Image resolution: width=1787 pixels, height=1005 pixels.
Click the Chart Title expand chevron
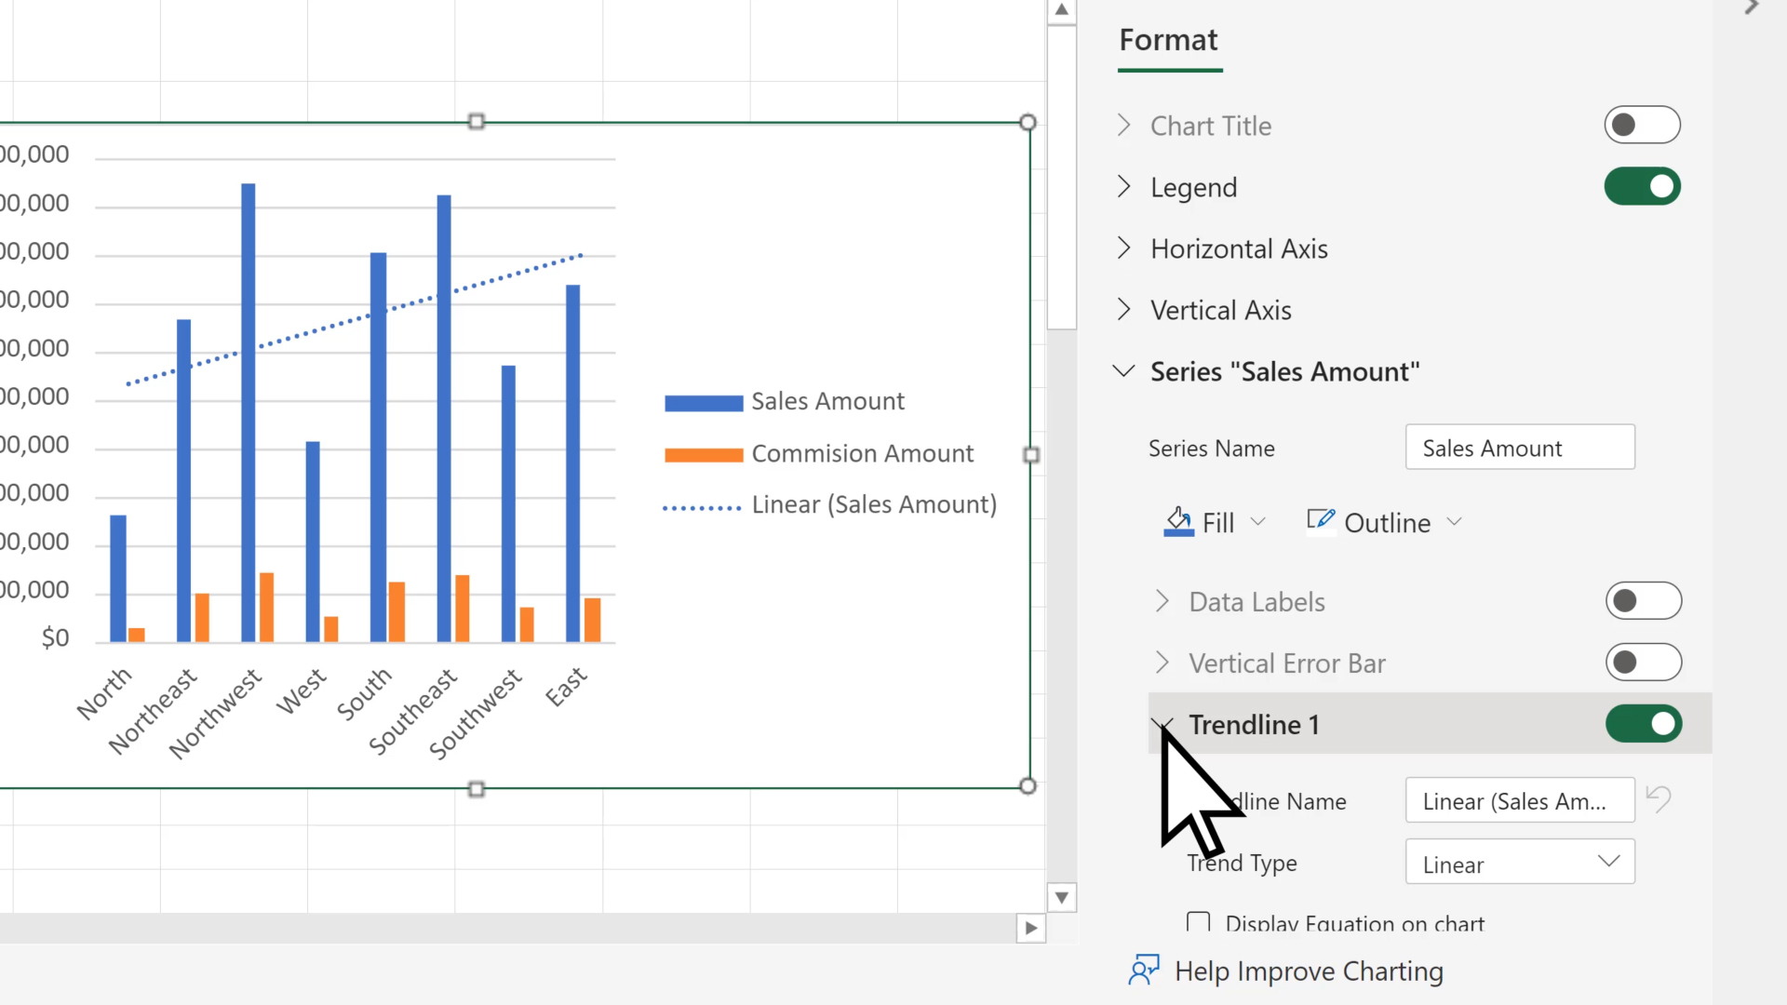point(1125,124)
